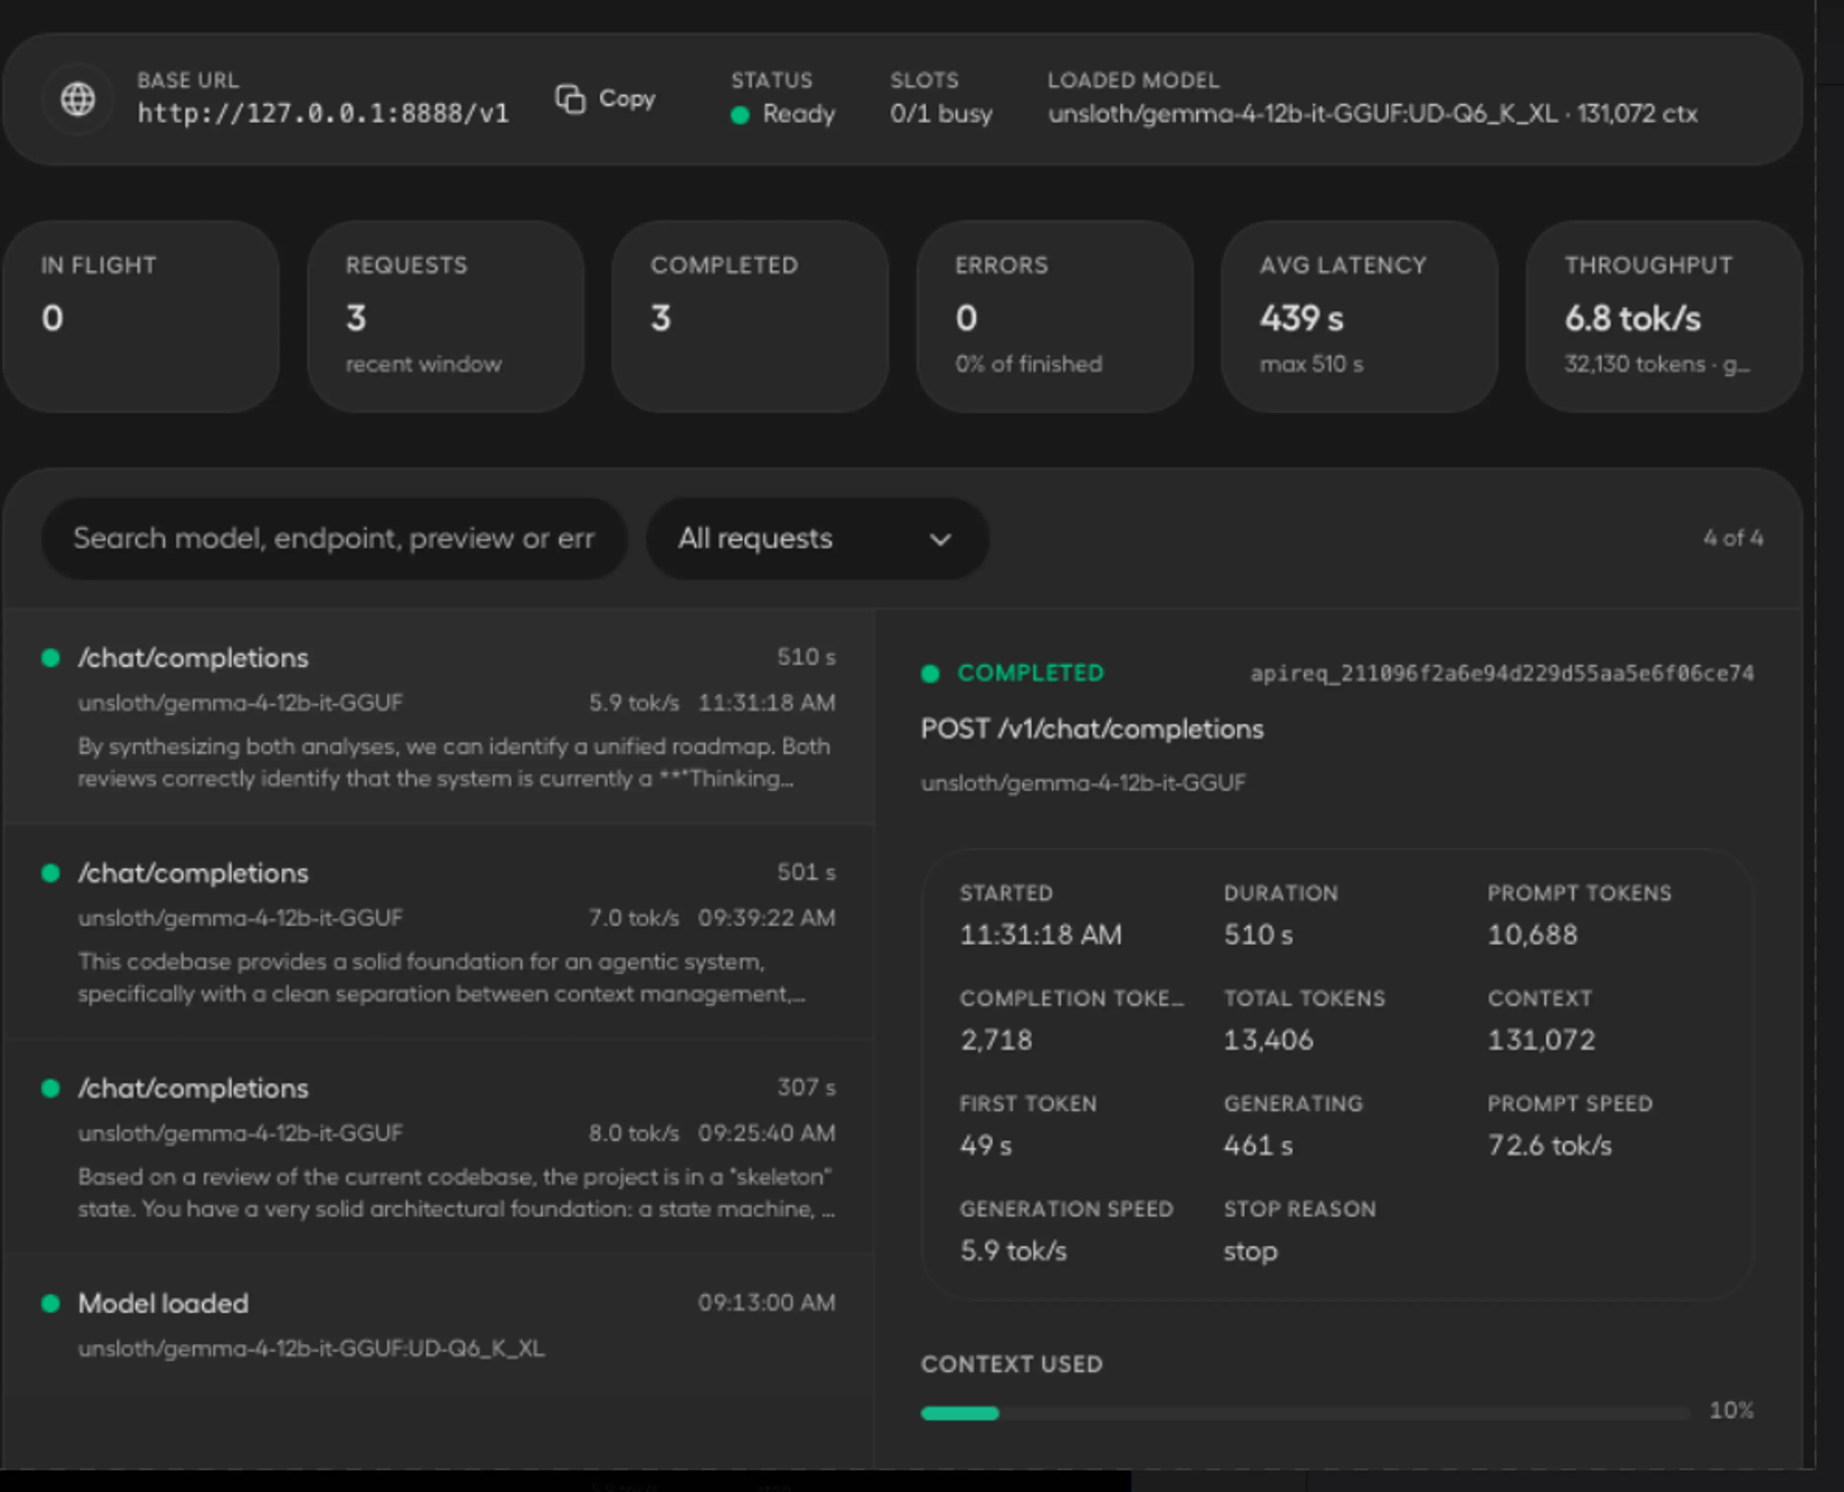Click the Stop Reason value stop
This screenshot has width=1844, height=1492.
coord(1250,1251)
